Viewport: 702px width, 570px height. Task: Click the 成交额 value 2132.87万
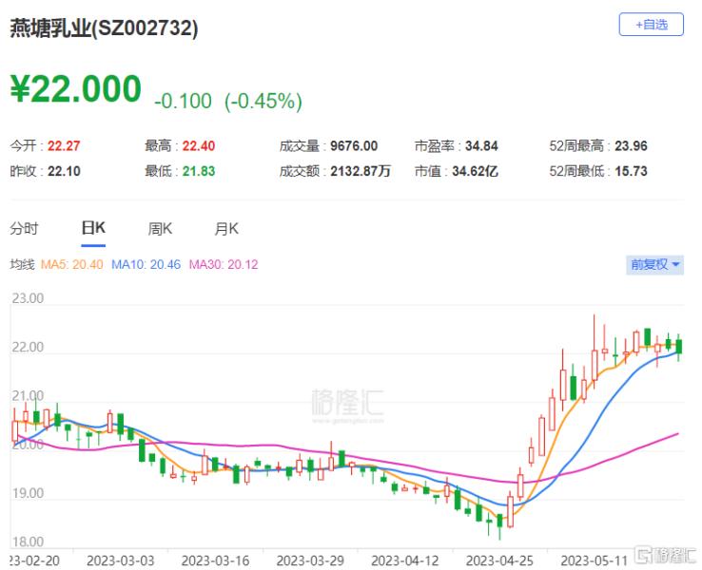coord(361,171)
